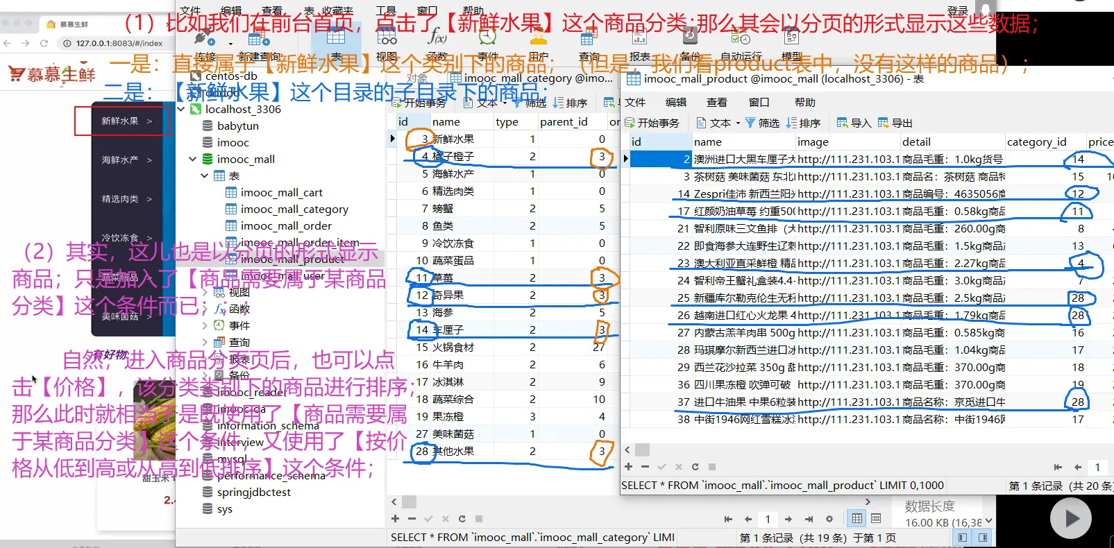Screen dimensions: 1114x548
Task: Expand the 查询 queries node
Action: coord(205,342)
